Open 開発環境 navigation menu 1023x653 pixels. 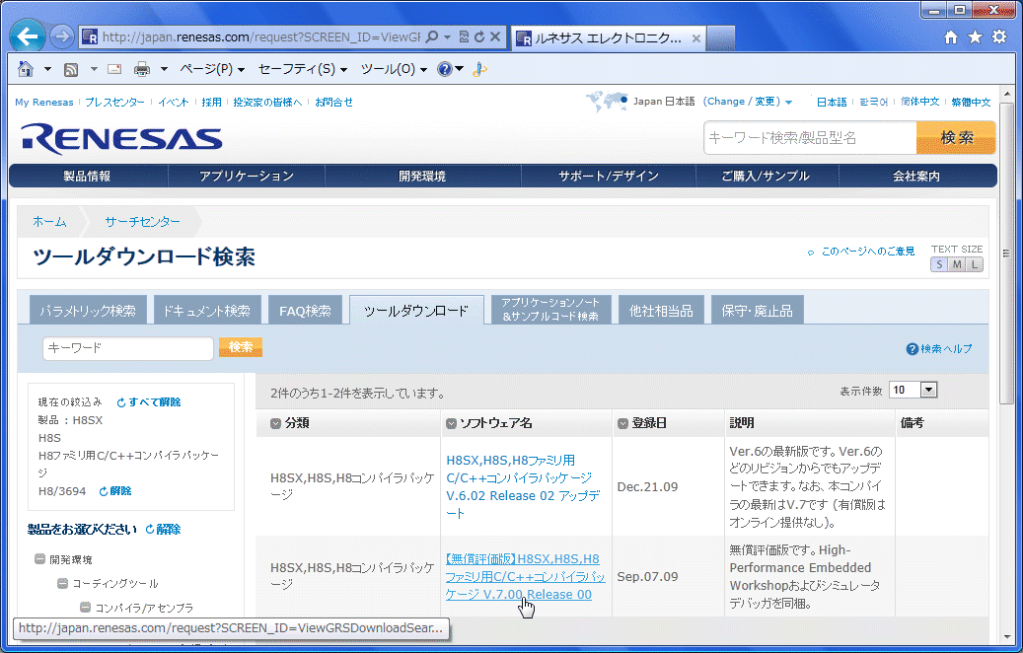click(422, 176)
